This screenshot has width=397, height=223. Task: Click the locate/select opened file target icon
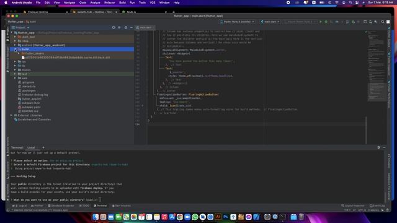114,27
